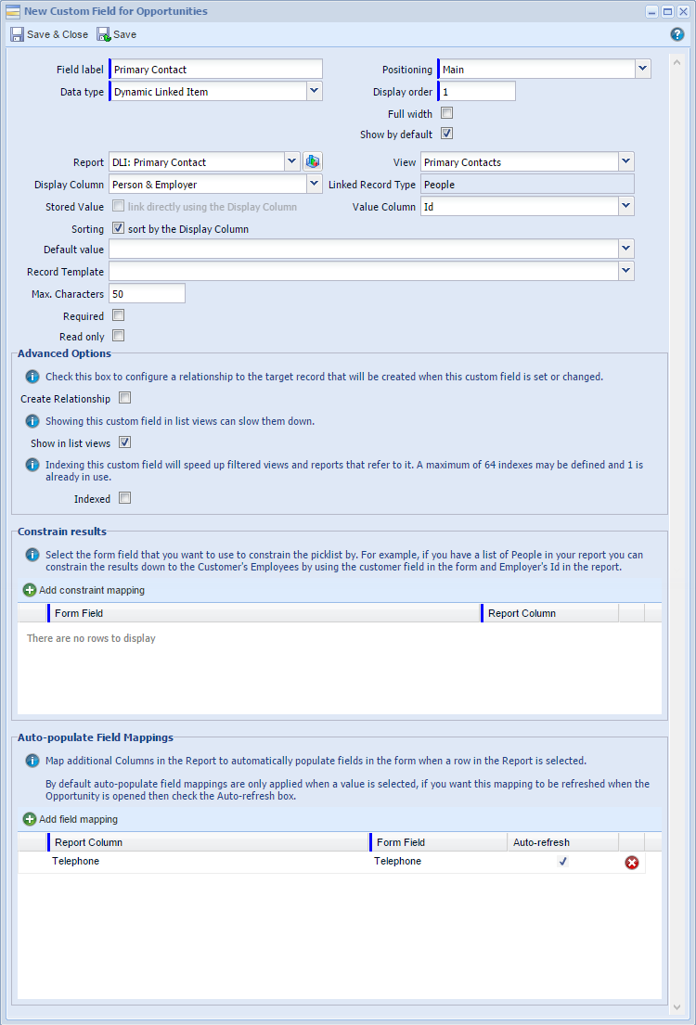The width and height of the screenshot is (696, 1025).
Task: Enable the Read only checkbox
Action: pyautogui.click(x=119, y=336)
